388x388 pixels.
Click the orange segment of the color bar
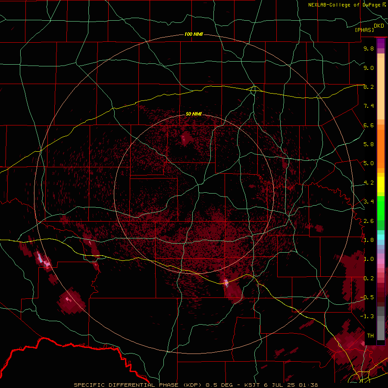381,148
